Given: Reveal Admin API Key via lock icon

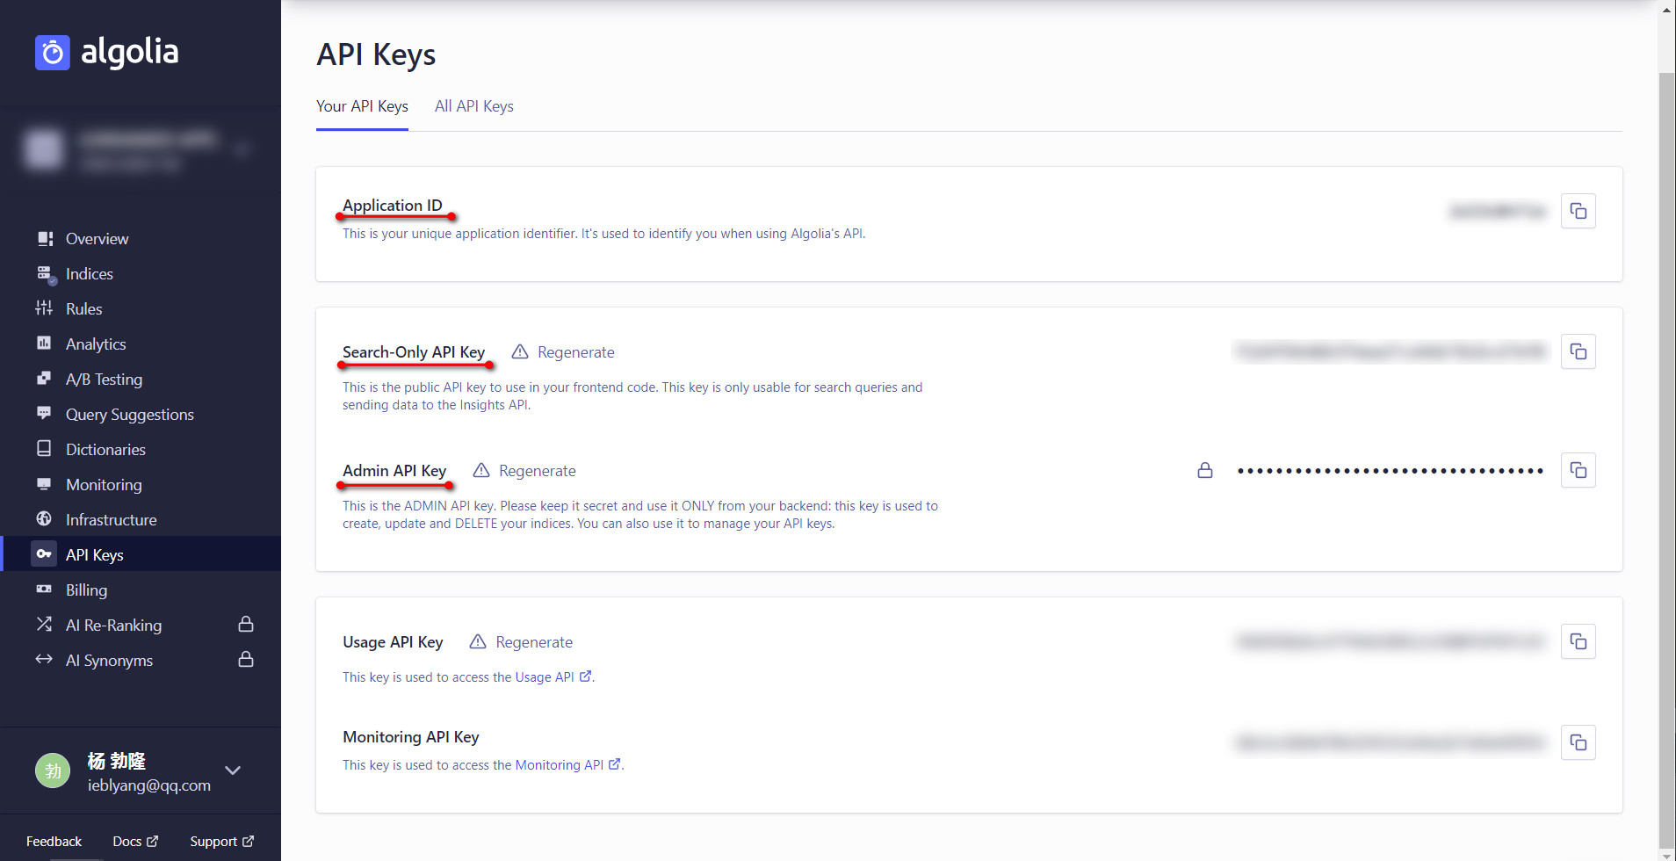Looking at the screenshot, I should (1205, 471).
